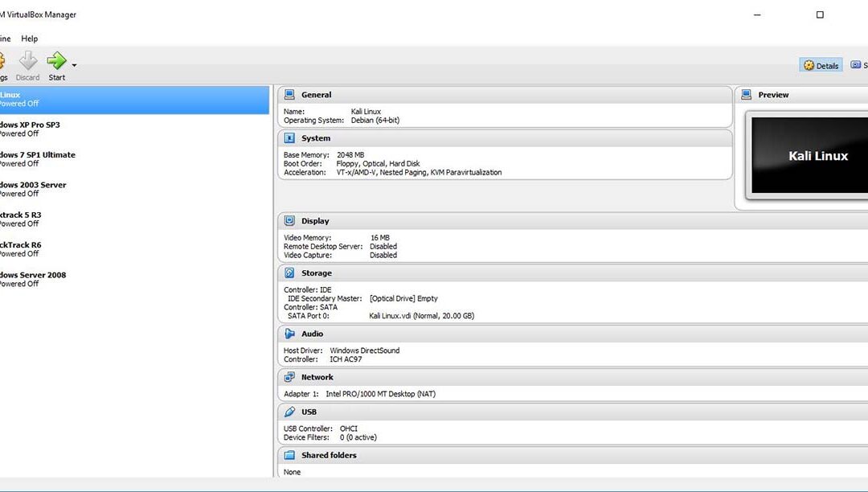Open the Storage section title link

tap(317, 273)
